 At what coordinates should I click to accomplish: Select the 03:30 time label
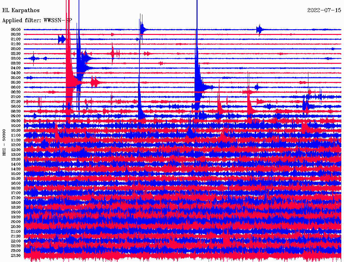[x=16, y=63]
